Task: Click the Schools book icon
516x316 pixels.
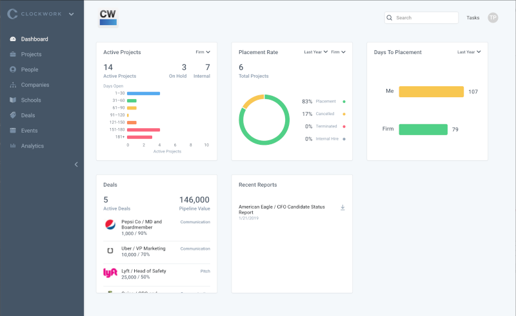Action: point(13,100)
